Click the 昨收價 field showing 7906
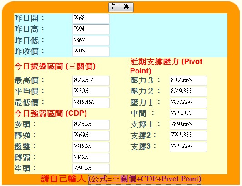242x186 pixels. (x=91, y=51)
